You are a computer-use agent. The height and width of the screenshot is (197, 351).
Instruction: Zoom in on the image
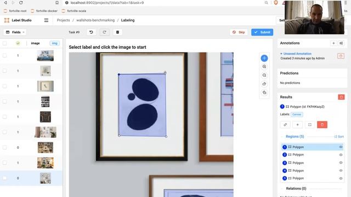(x=264, y=67)
